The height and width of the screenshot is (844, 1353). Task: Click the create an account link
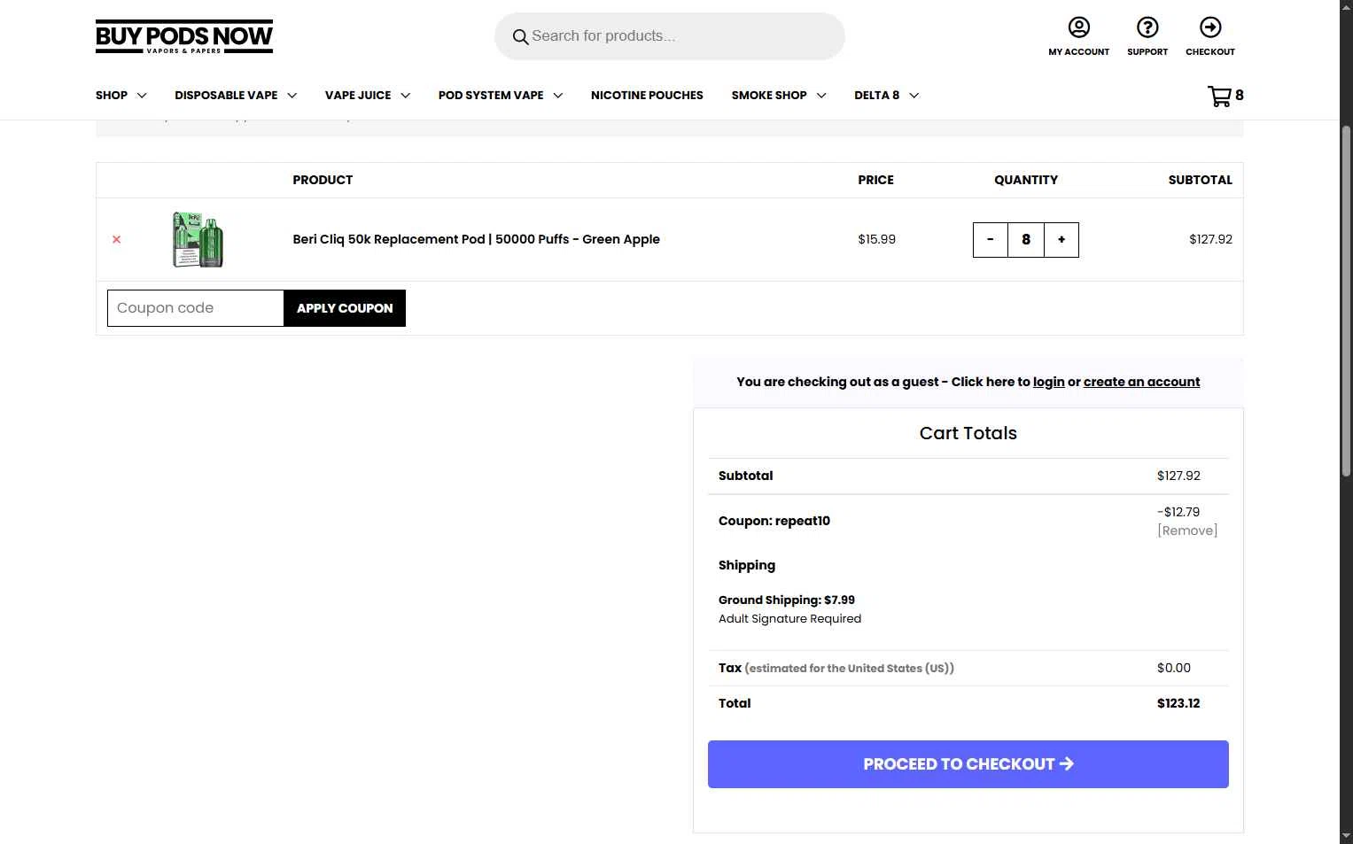pyautogui.click(x=1141, y=382)
